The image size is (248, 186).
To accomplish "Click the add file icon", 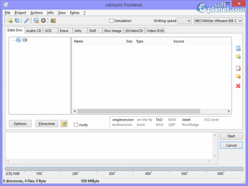I will coord(238,49).
